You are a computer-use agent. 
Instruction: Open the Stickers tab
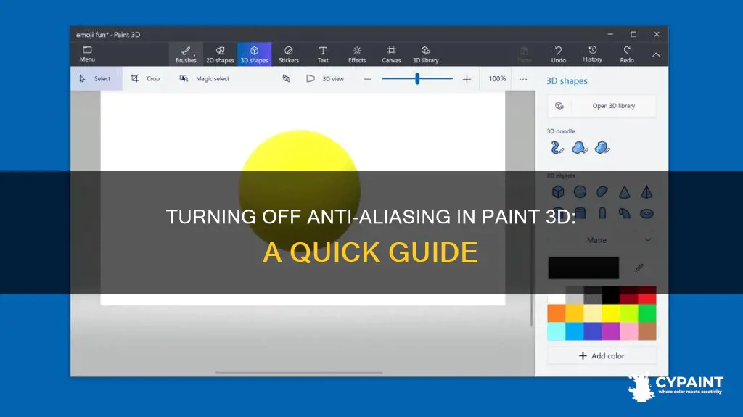[x=289, y=54]
